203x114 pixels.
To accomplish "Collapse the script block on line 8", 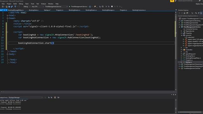I will [x=7, y=32].
